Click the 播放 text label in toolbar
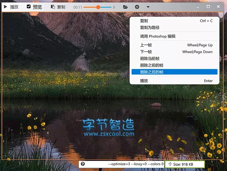 [x=14, y=7]
